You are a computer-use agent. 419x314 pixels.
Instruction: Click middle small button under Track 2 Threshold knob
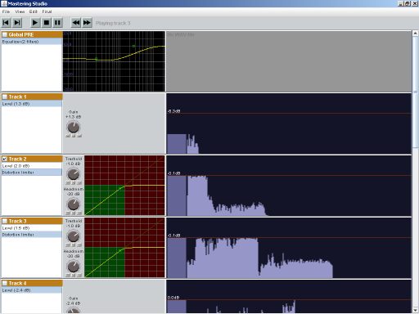coord(74,182)
